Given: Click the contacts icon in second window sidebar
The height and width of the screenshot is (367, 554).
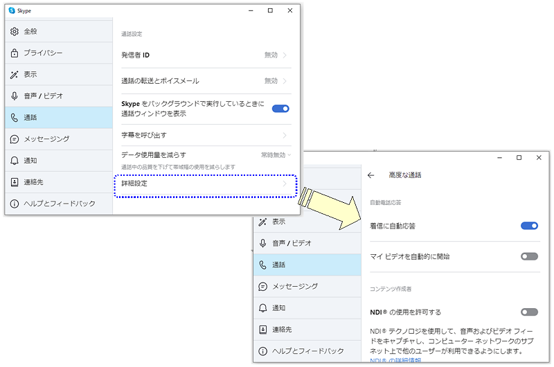Looking at the screenshot, I should (x=262, y=330).
